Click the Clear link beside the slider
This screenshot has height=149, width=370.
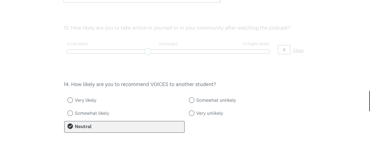click(298, 50)
